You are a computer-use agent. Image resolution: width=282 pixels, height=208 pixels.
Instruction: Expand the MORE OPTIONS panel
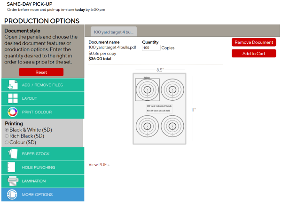43,194
